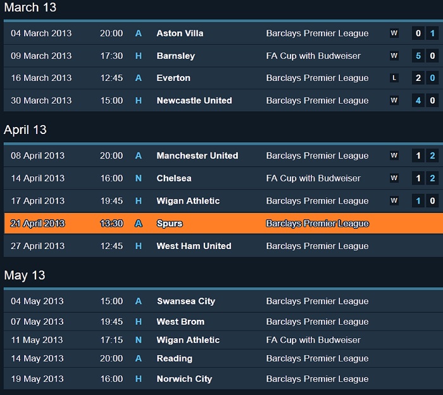Click the W badge for 17 April Wigan match
The width and height of the screenshot is (443, 395).
point(394,201)
